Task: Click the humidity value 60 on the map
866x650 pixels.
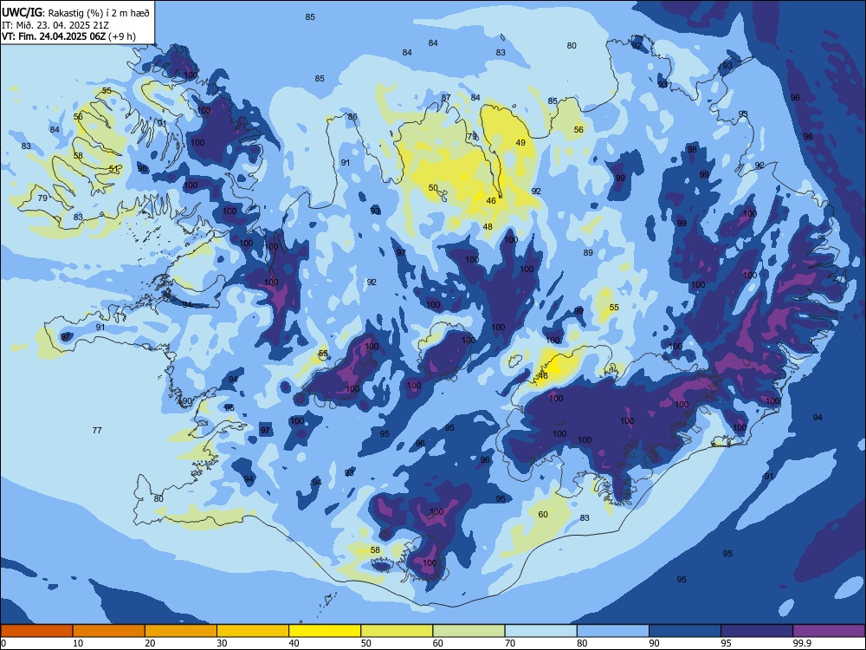Action: tap(543, 515)
